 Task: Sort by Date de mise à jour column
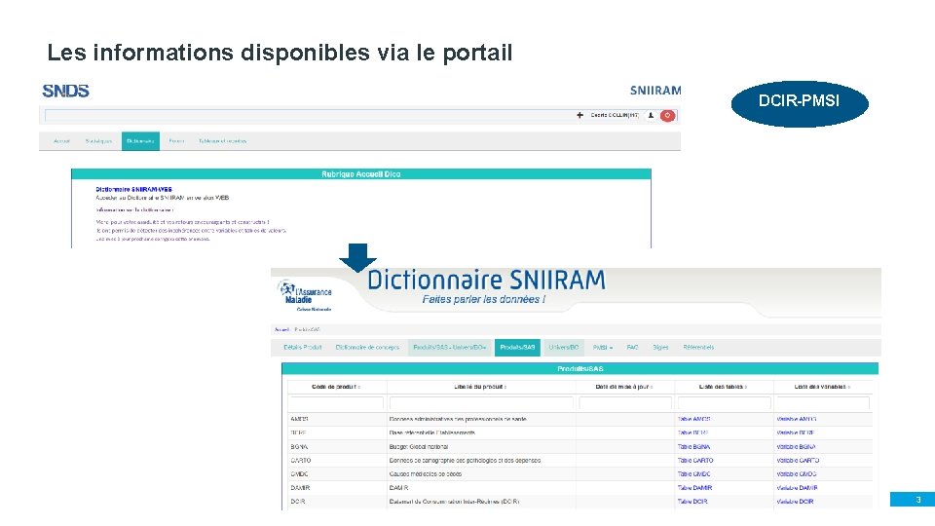coord(624,387)
